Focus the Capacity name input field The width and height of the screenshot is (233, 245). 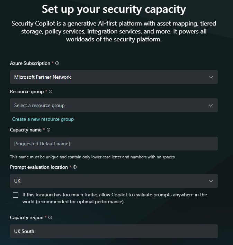[x=114, y=144]
